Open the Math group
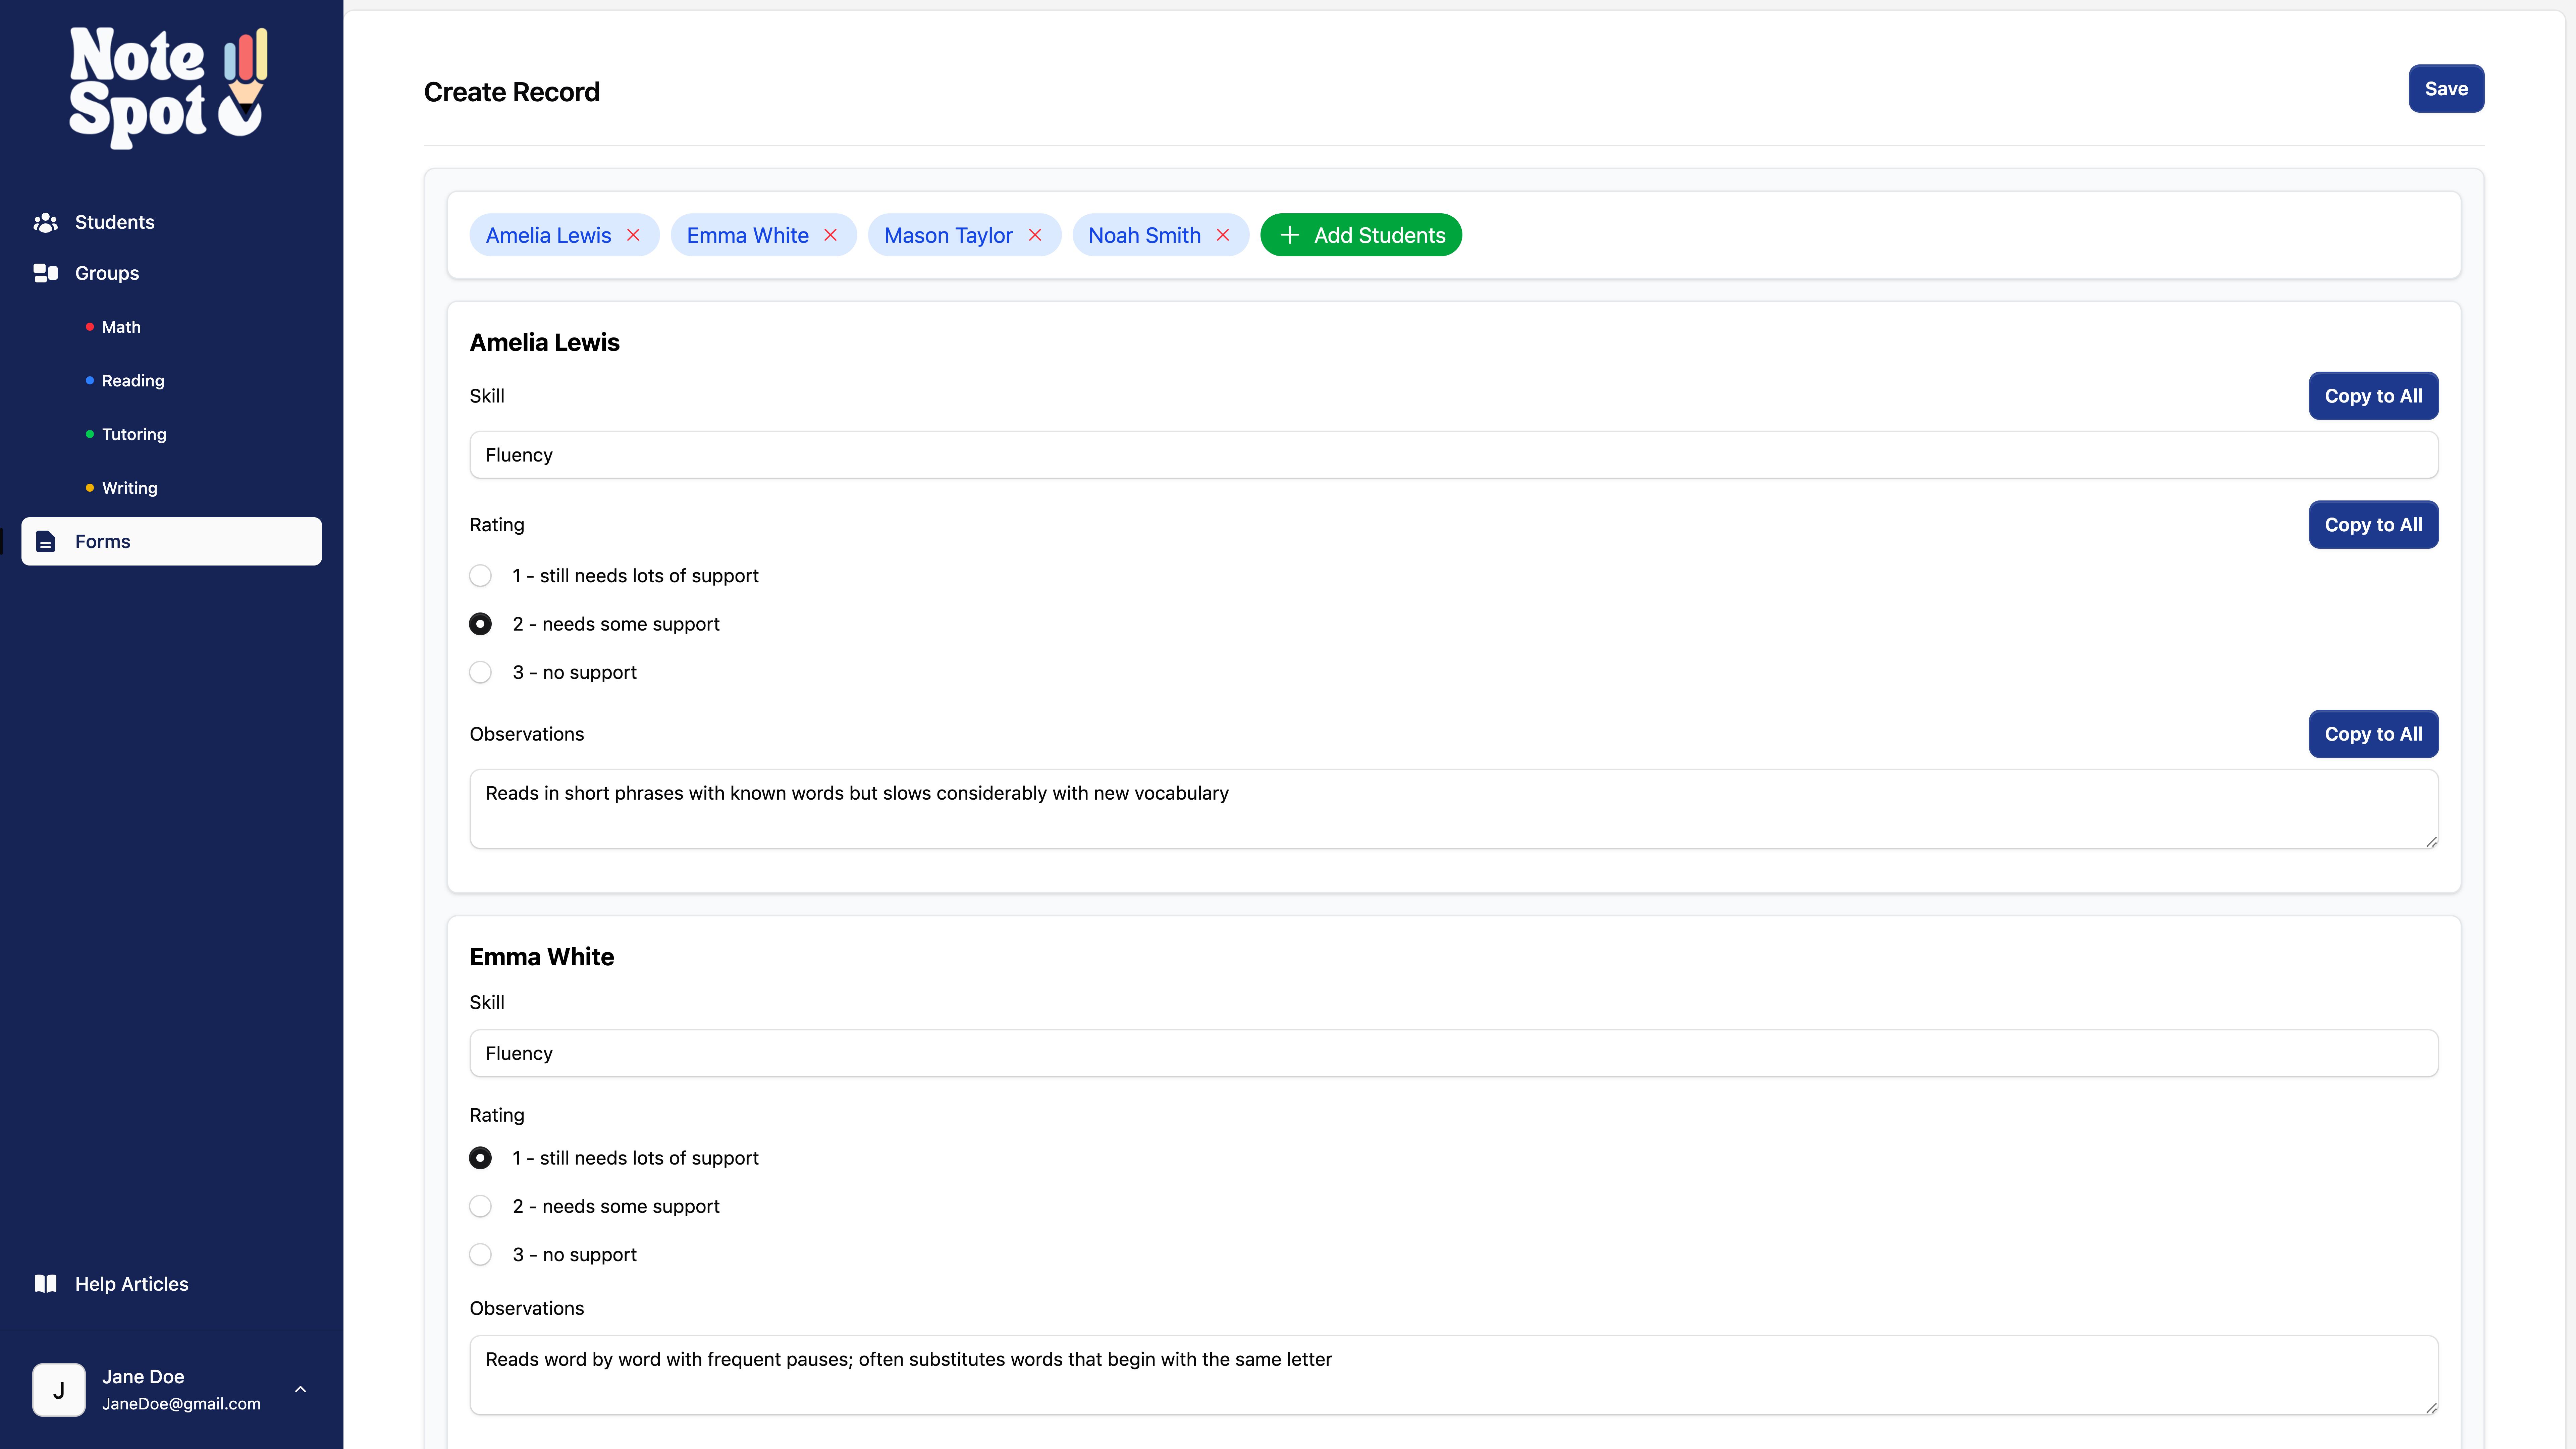The image size is (2576, 1449). tap(121, 327)
